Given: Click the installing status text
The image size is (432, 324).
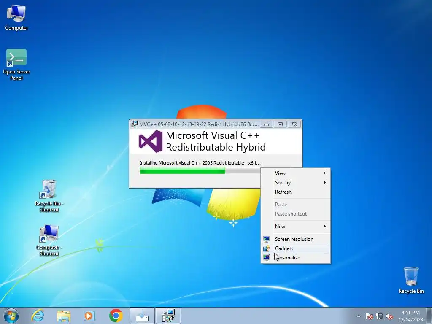Looking at the screenshot, I should [200, 163].
